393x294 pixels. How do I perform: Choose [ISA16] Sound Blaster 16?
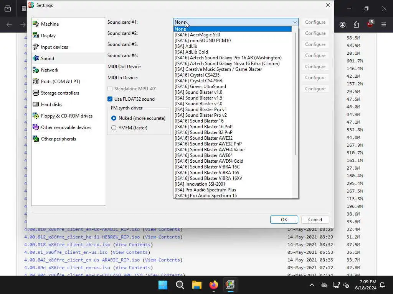(233, 121)
